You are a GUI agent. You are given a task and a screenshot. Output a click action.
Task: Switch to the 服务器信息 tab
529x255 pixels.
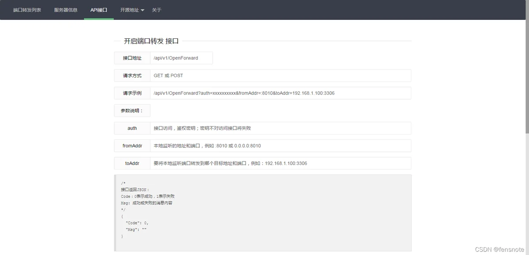66,10
